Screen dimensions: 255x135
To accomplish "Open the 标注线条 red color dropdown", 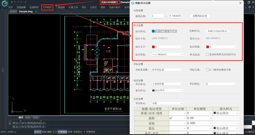I will click(221, 47).
